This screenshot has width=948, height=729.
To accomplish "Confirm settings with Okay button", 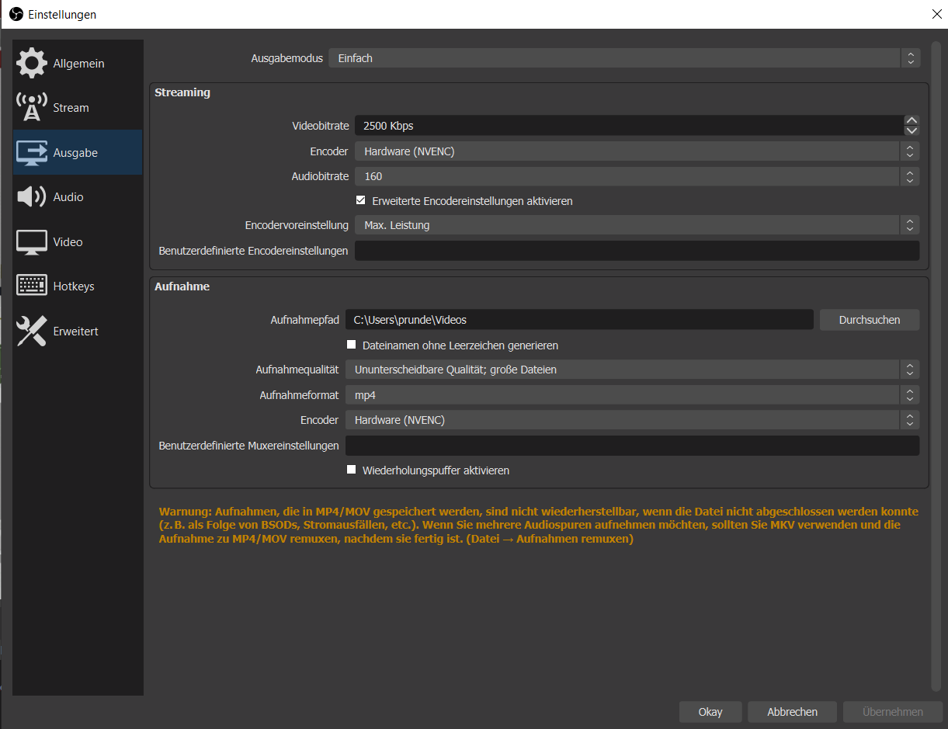I will [710, 712].
